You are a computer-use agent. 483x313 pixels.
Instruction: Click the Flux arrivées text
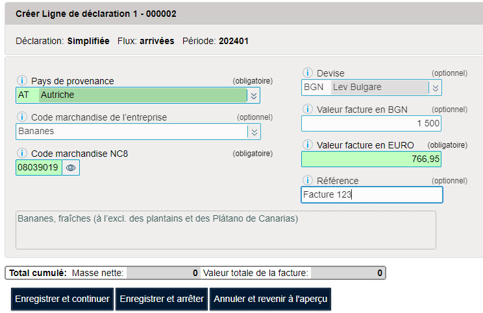145,41
